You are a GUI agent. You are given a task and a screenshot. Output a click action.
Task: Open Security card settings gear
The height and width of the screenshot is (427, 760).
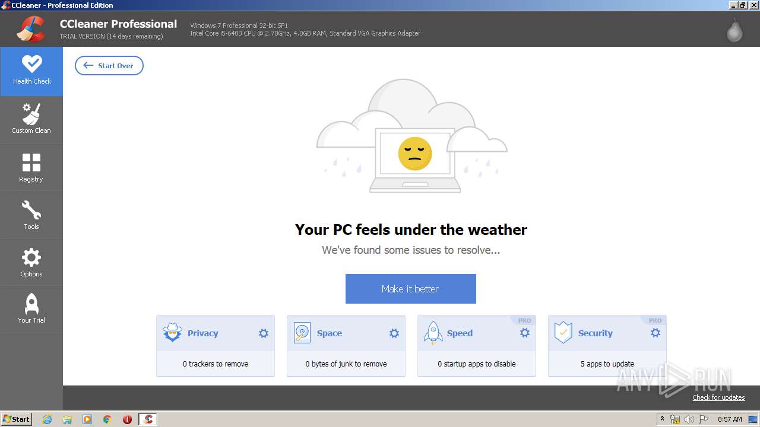655,333
